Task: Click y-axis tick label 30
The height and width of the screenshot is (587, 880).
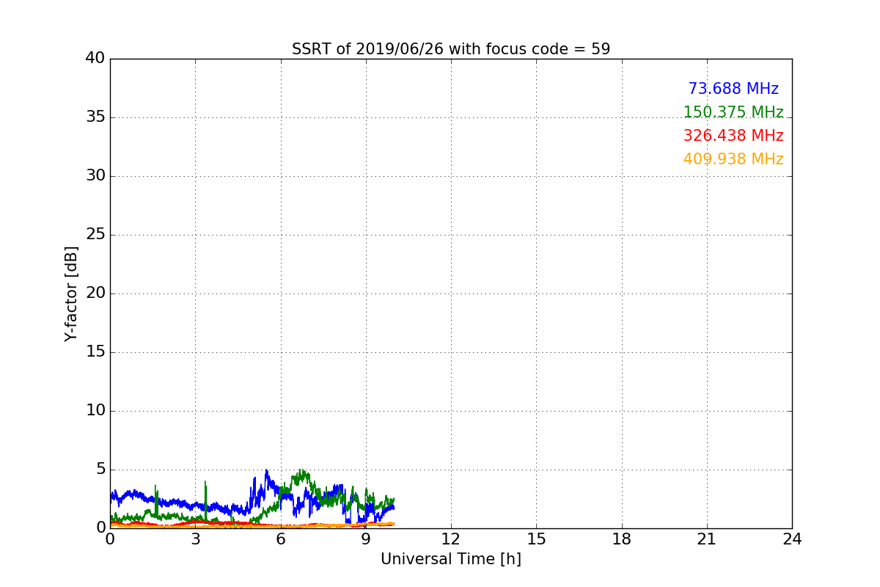Action: pyautogui.click(x=95, y=176)
